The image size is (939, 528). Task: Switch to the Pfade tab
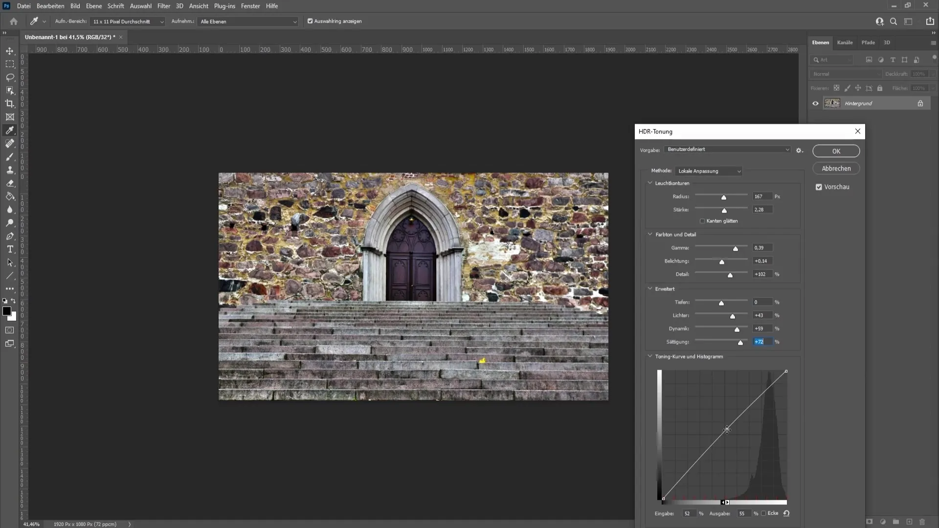pyautogui.click(x=868, y=43)
